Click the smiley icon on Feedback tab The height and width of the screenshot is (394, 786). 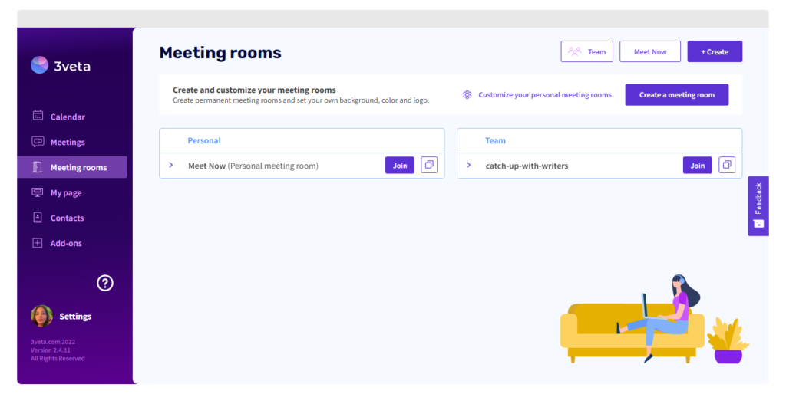[x=758, y=224]
